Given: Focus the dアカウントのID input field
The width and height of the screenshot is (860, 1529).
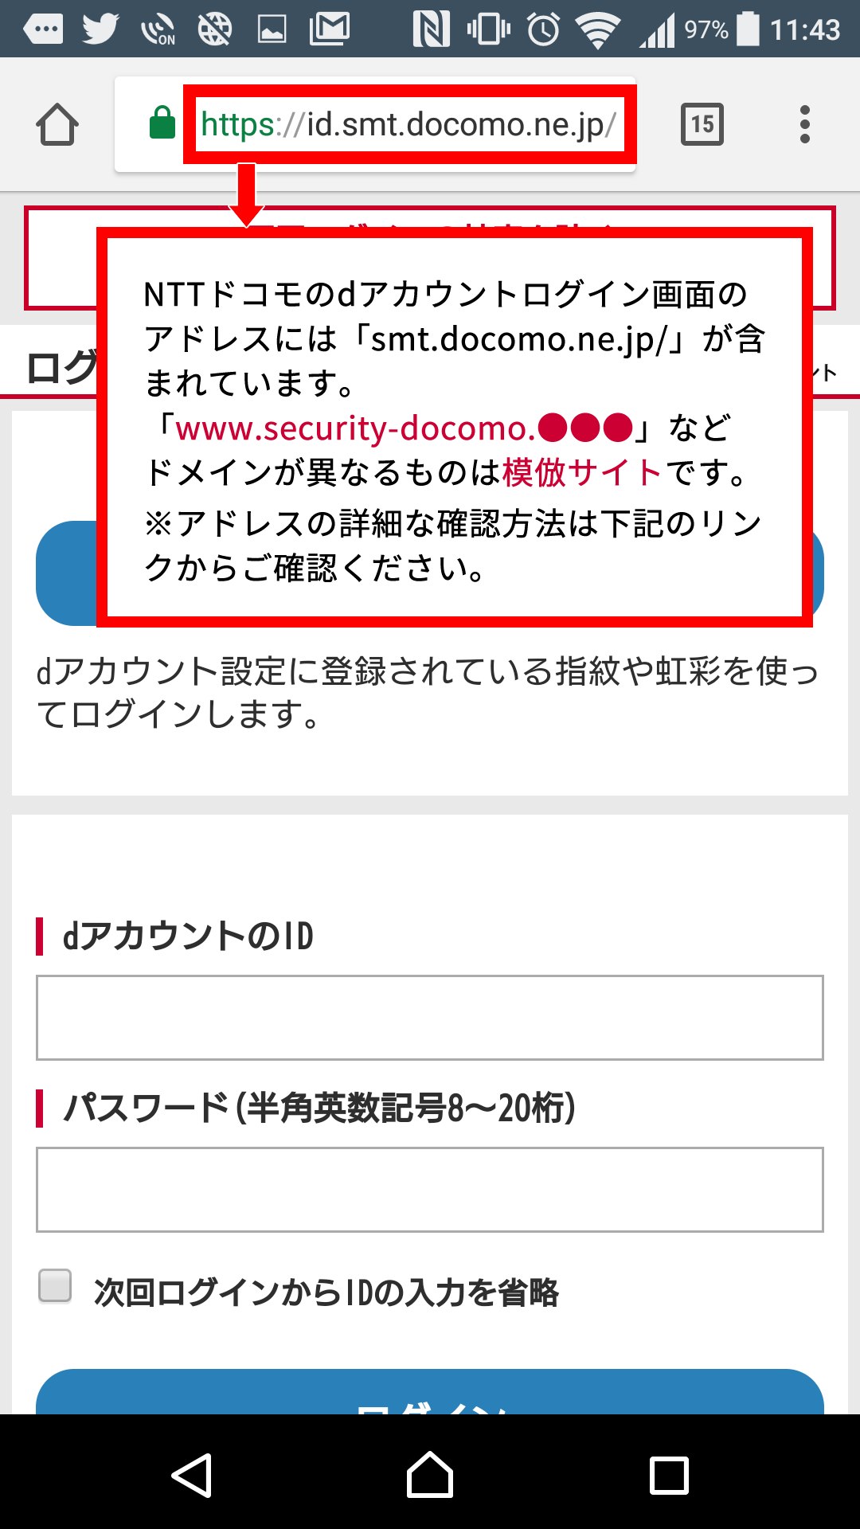Looking at the screenshot, I should (x=430, y=1018).
